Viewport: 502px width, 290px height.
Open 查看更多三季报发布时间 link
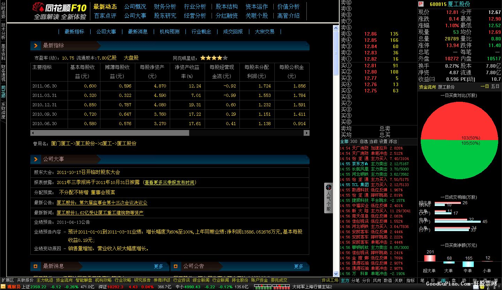(x=170, y=182)
